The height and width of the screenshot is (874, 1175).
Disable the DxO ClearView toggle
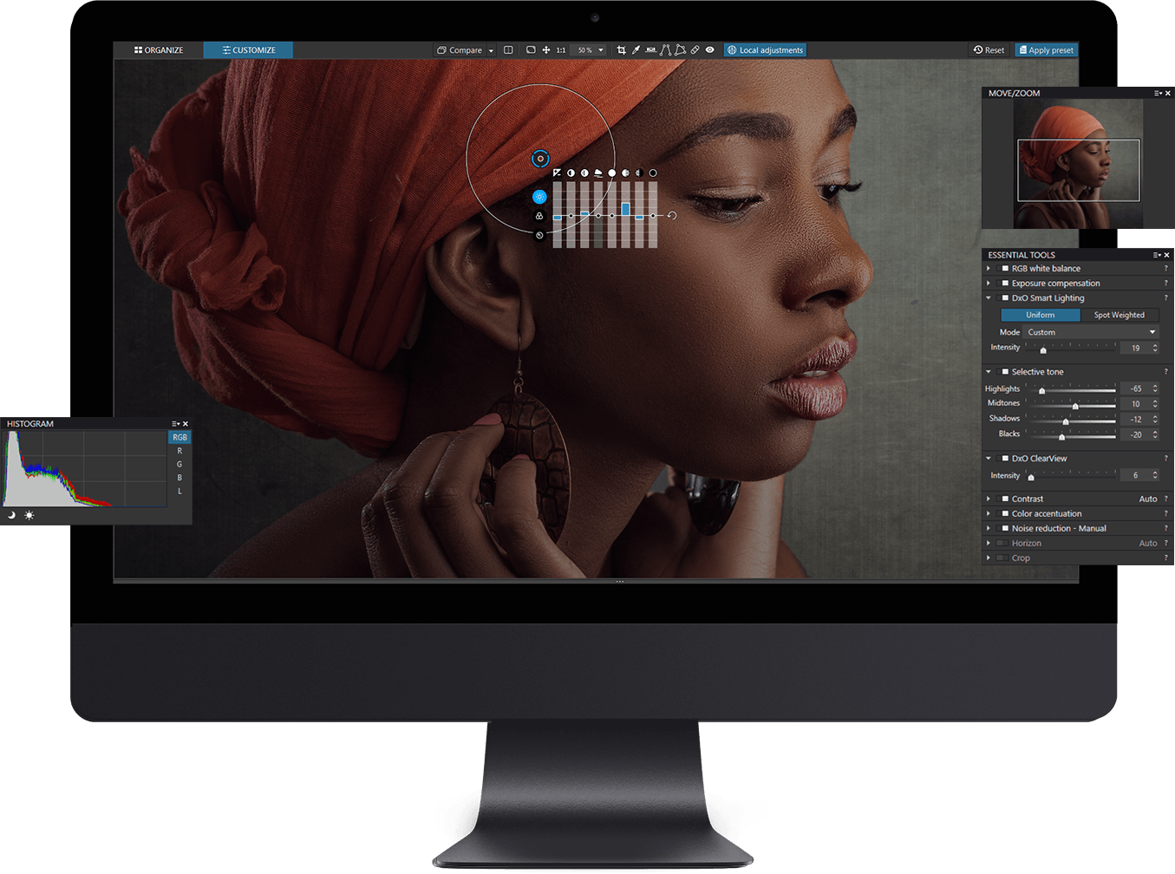[x=1005, y=459]
